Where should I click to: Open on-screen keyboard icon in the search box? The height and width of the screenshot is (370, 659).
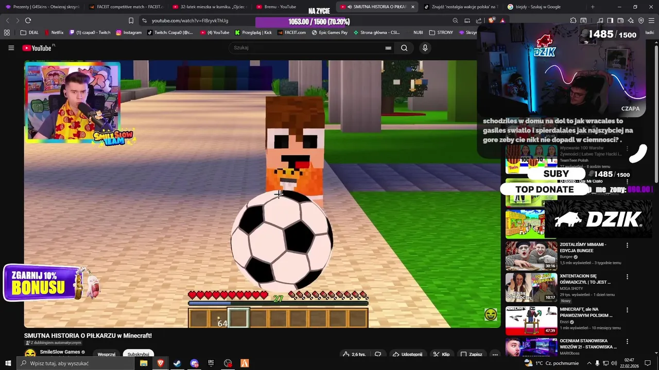pos(388,48)
